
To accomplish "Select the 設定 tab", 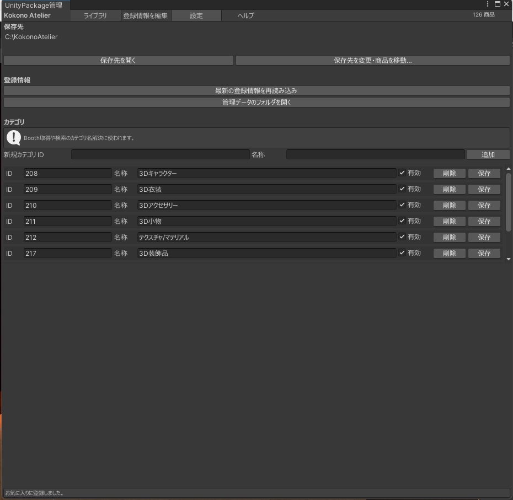I will coord(196,15).
